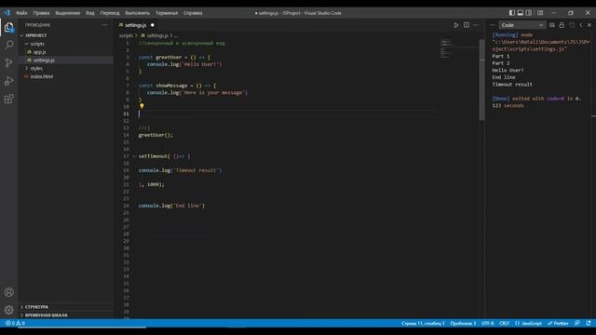Click the VS Code logo icon
The image size is (596, 335).
coord(7,12)
